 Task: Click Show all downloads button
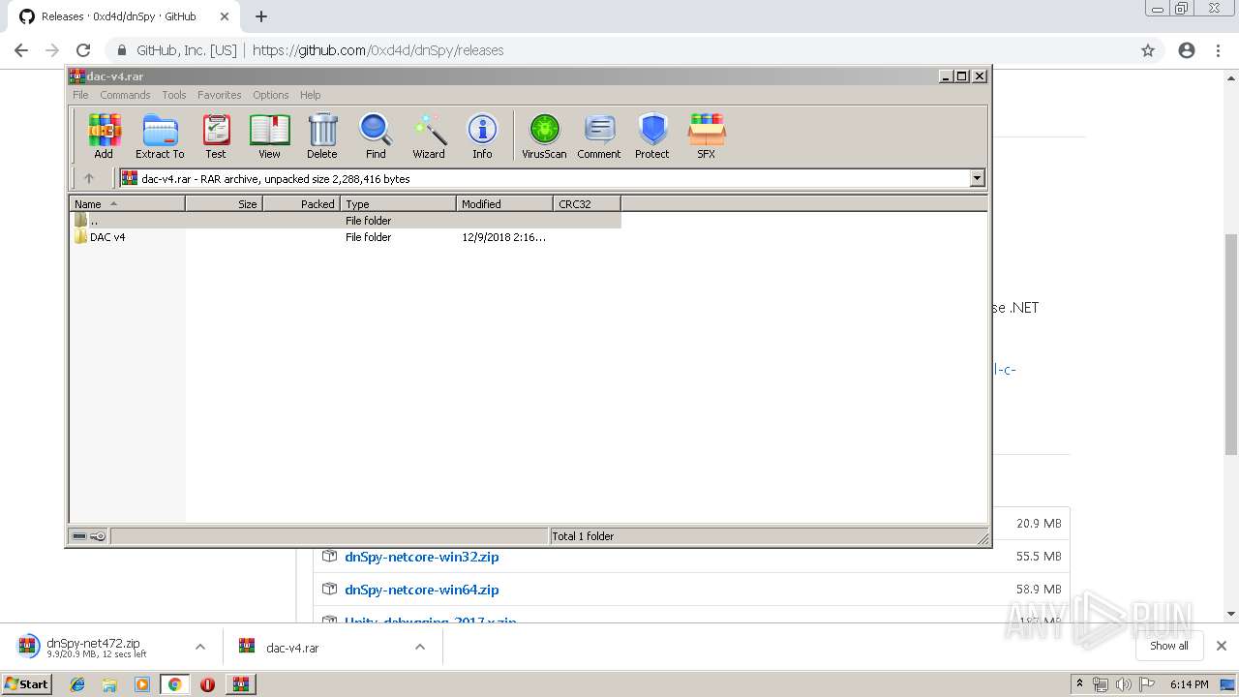[x=1168, y=646]
